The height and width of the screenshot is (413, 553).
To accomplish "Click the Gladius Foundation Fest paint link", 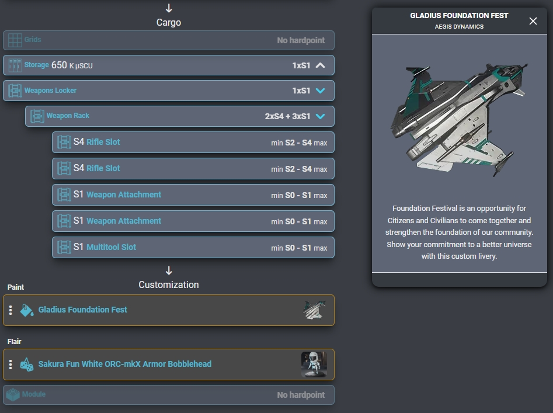I will point(82,310).
